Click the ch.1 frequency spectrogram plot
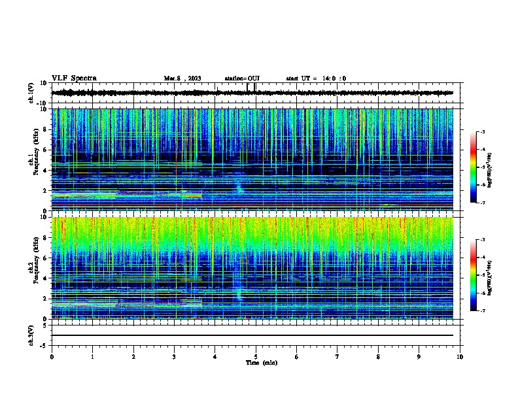518x400 pixels. [252, 159]
